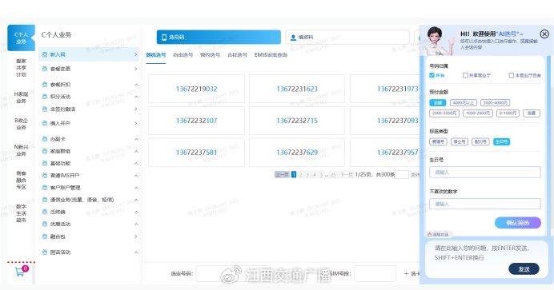The height and width of the screenshot is (290, 554).
Task: Select the highlighted 生日号 tag type
Action: tap(501, 141)
